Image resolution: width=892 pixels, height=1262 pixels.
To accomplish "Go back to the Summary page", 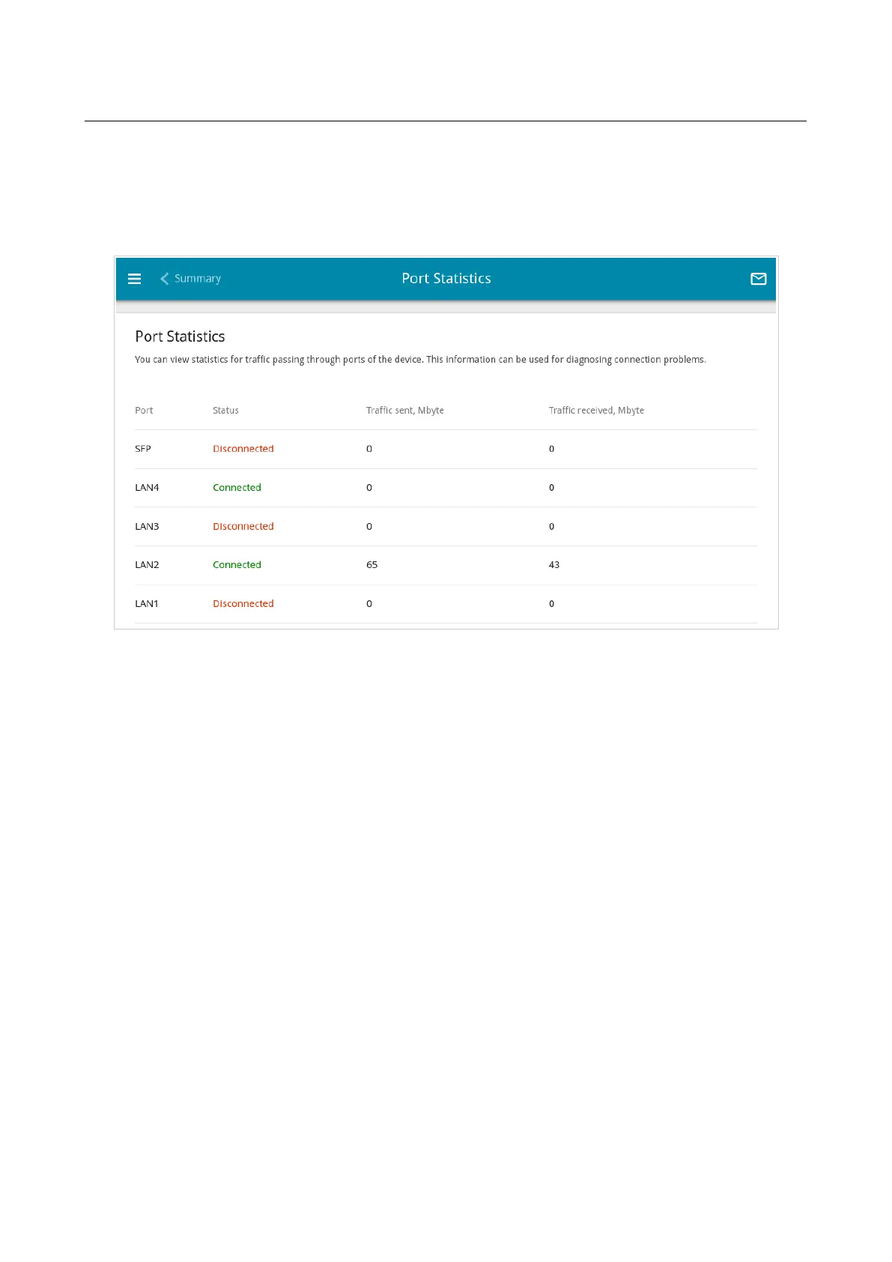I will click(x=198, y=279).
